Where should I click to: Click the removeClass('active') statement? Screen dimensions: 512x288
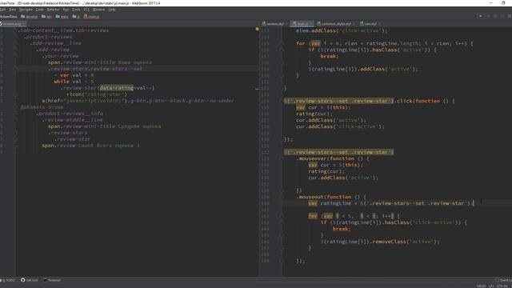click(x=380, y=242)
